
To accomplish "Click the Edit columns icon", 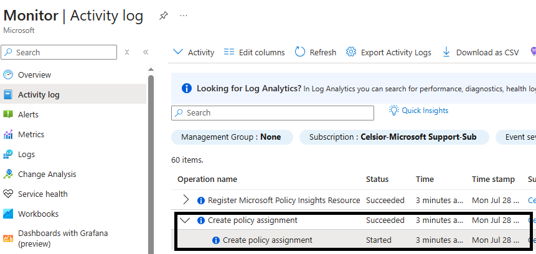I will coord(229,52).
